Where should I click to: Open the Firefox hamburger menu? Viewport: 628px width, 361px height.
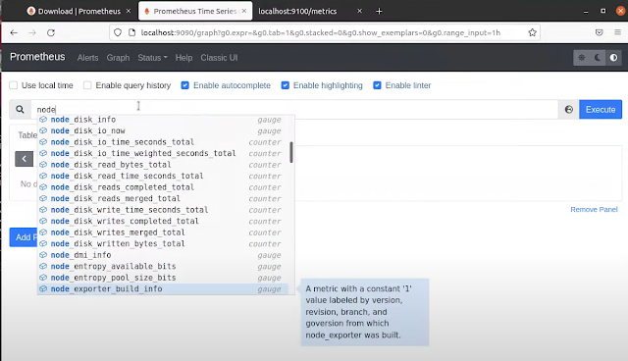click(617, 32)
